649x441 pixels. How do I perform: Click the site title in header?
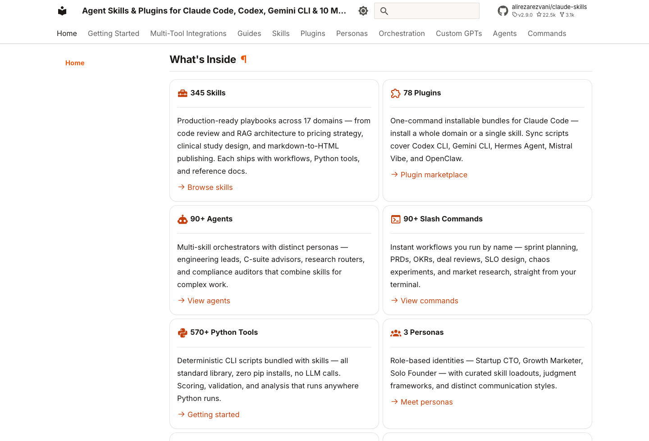tap(214, 11)
